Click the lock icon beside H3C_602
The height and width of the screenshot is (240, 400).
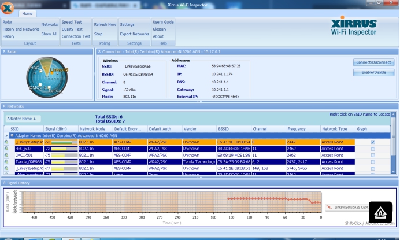pyautogui.click(x=6, y=149)
